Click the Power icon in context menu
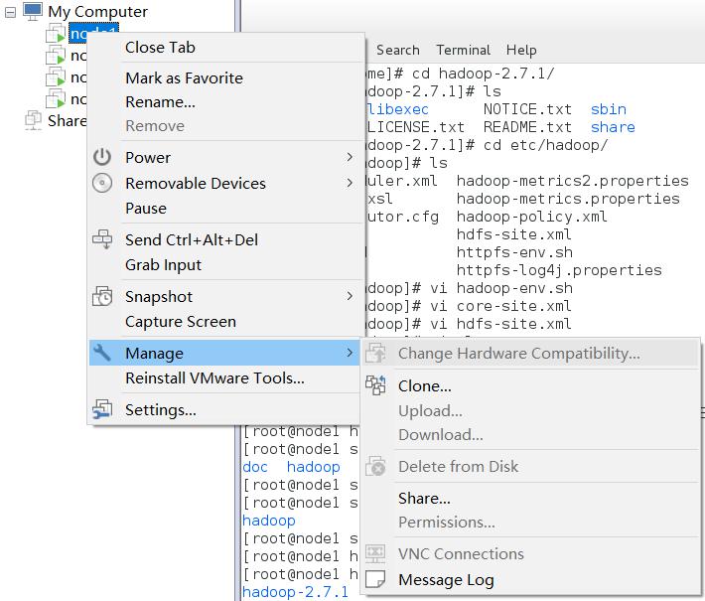 [102, 157]
